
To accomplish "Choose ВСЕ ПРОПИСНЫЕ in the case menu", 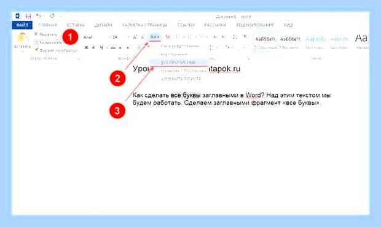I will click(178, 63).
